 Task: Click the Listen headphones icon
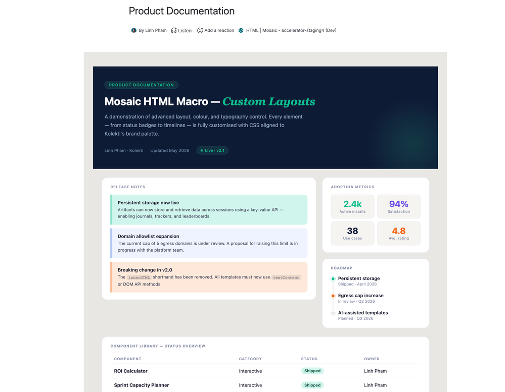pyautogui.click(x=173, y=30)
